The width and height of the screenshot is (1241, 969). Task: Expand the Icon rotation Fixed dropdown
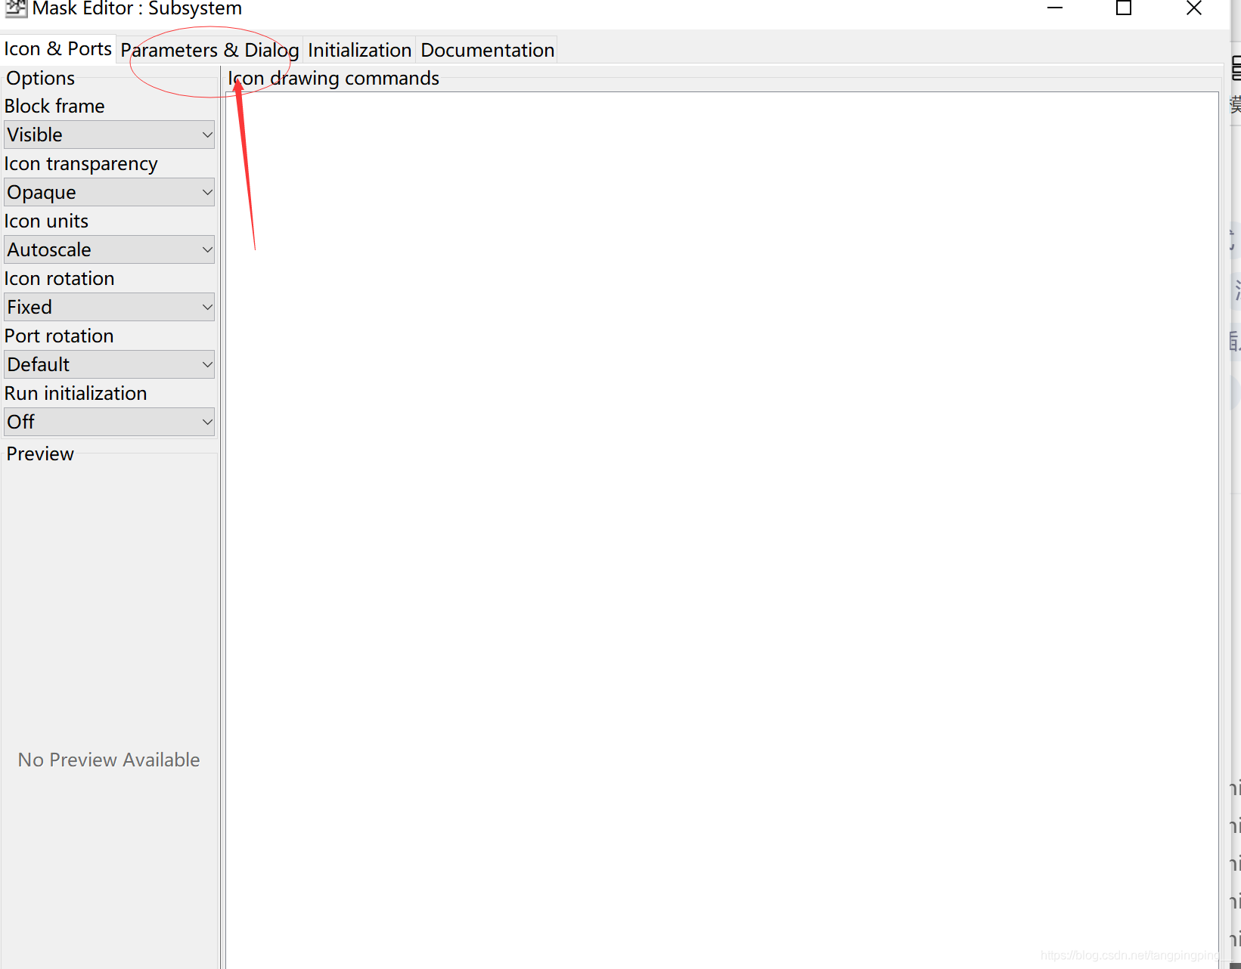tap(110, 307)
